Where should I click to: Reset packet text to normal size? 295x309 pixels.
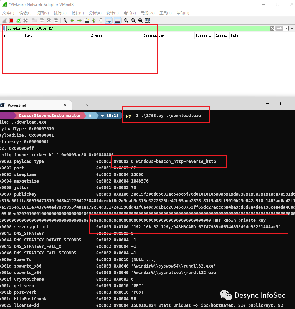pos(140,21)
